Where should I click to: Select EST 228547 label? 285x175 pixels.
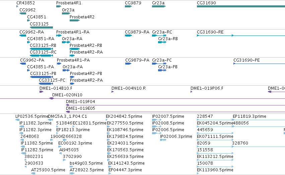coord(205,116)
